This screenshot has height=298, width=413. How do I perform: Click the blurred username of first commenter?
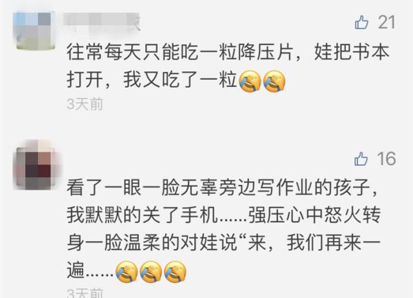point(101,23)
